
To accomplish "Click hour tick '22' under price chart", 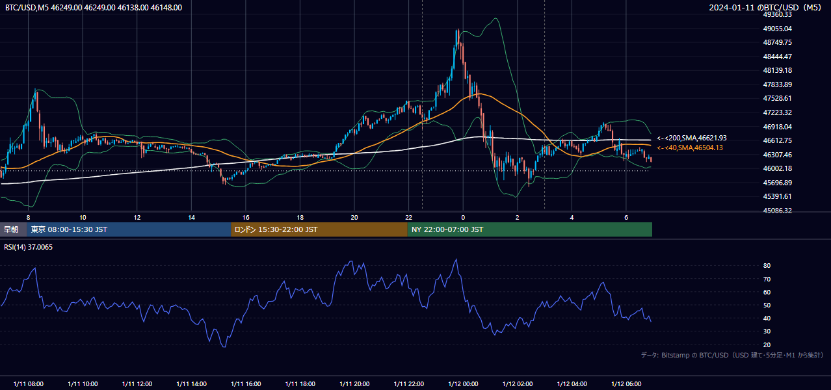I will 408,217.
